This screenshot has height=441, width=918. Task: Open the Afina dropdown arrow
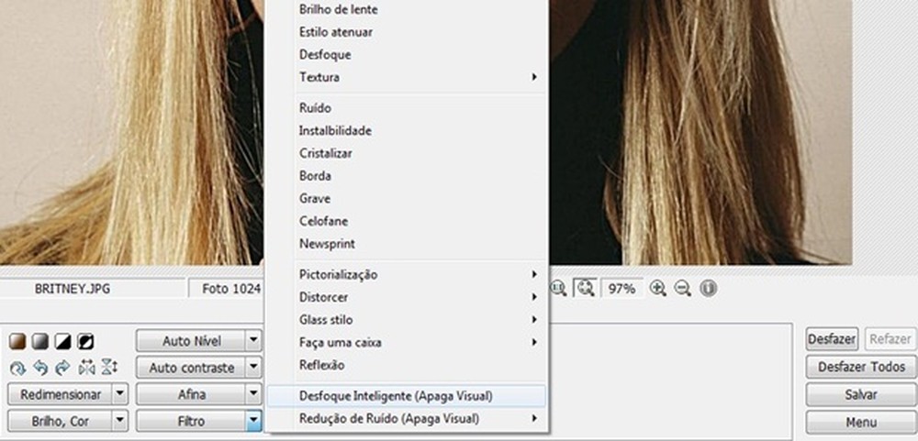click(x=253, y=394)
